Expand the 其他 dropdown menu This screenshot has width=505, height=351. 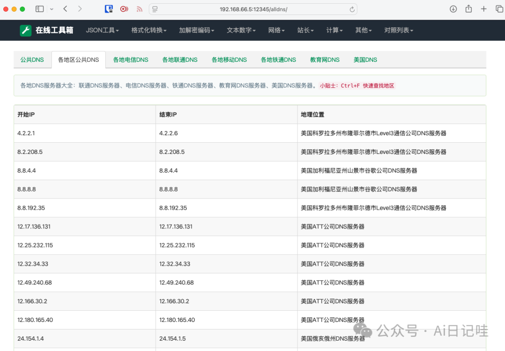[363, 30]
